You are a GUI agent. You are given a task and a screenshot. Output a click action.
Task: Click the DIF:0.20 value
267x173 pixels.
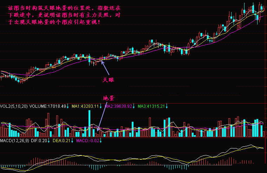point(39,141)
